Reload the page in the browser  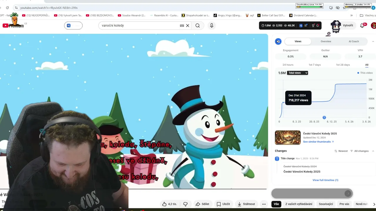click(x=7, y=8)
